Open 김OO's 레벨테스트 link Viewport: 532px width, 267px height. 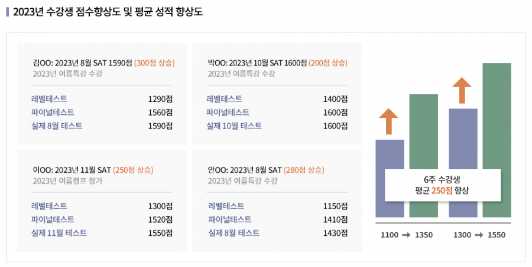[x=49, y=99]
